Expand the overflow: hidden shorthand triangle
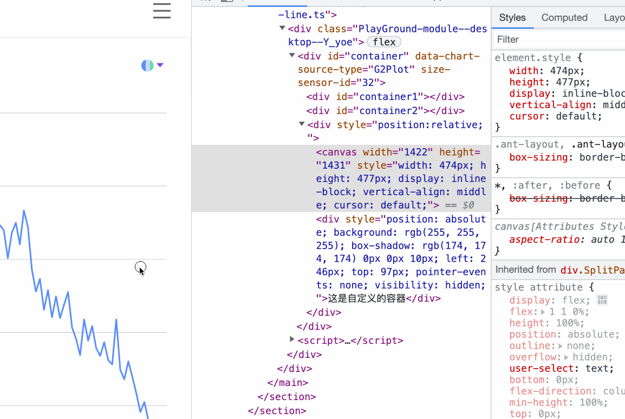The width and height of the screenshot is (625, 419). pyautogui.click(x=566, y=357)
